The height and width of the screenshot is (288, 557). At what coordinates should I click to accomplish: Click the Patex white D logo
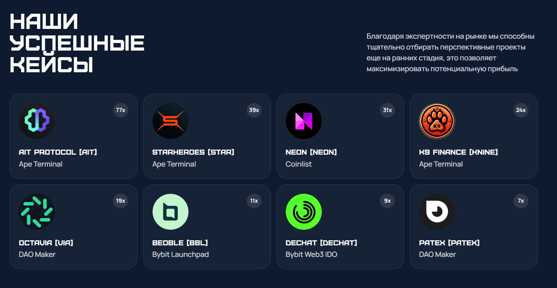437,212
